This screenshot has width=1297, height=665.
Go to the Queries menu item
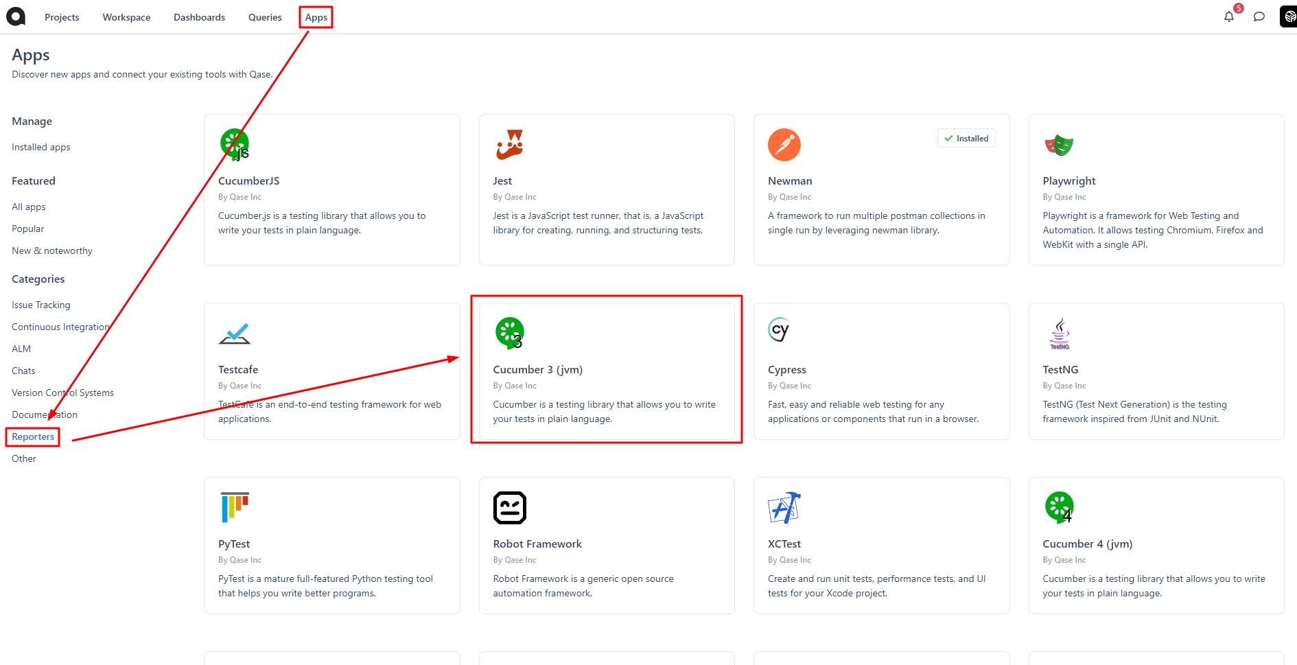click(265, 17)
